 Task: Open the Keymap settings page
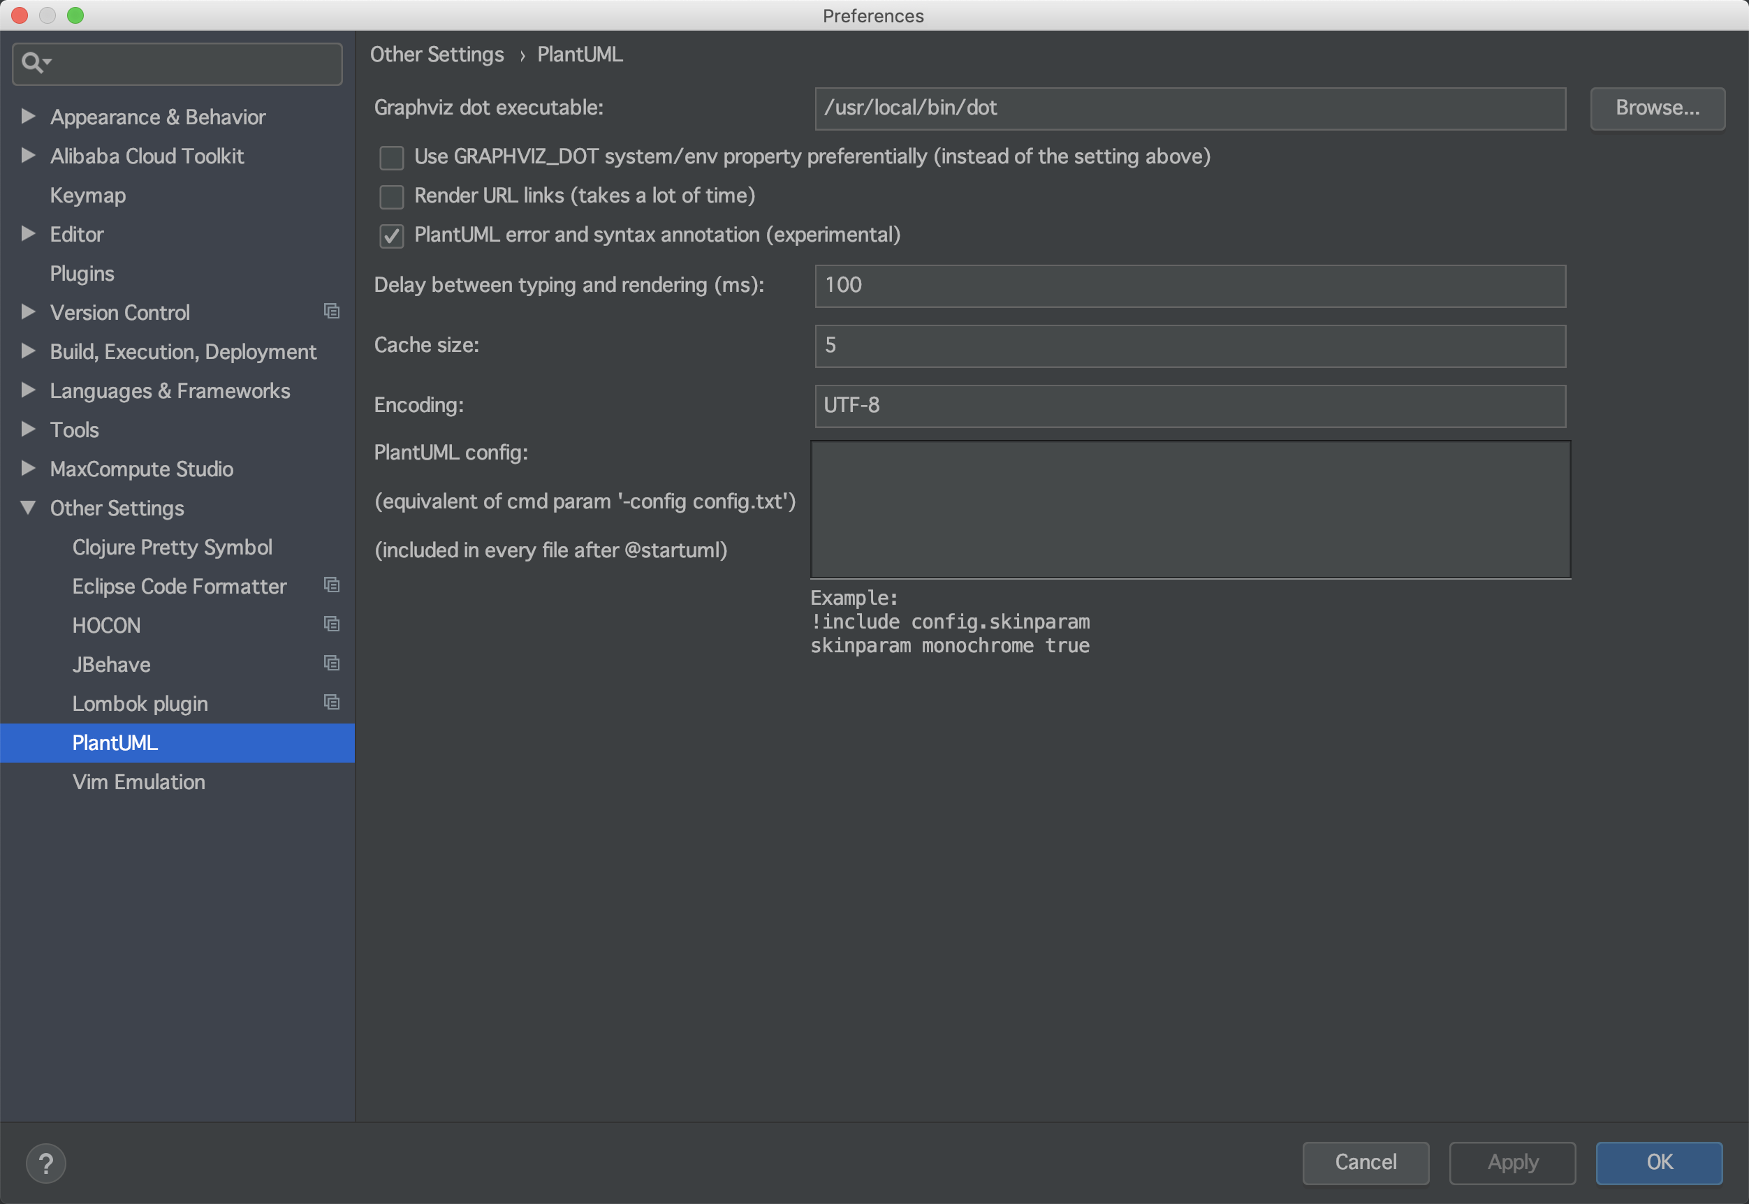(87, 196)
